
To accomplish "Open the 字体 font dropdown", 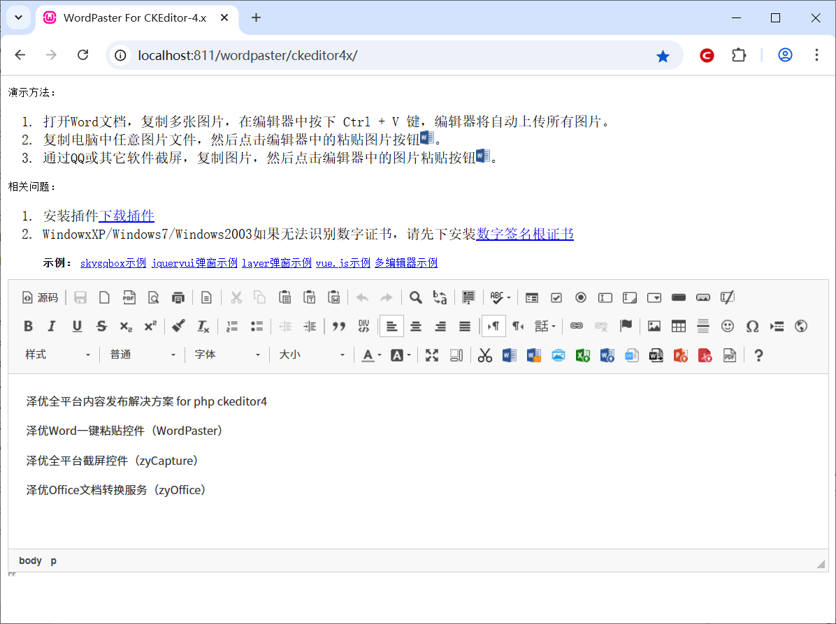I will pos(227,355).
